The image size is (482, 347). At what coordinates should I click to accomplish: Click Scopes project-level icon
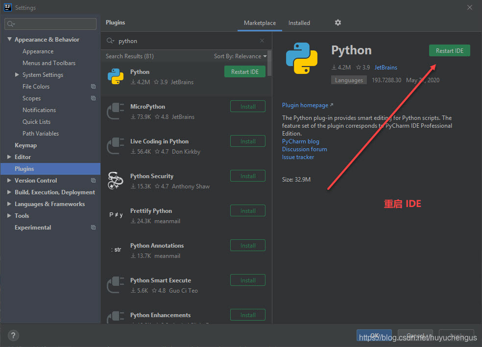pos(93,98)
